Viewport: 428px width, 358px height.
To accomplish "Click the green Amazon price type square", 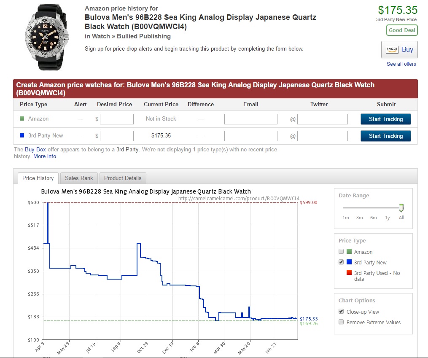I will 22,119.
